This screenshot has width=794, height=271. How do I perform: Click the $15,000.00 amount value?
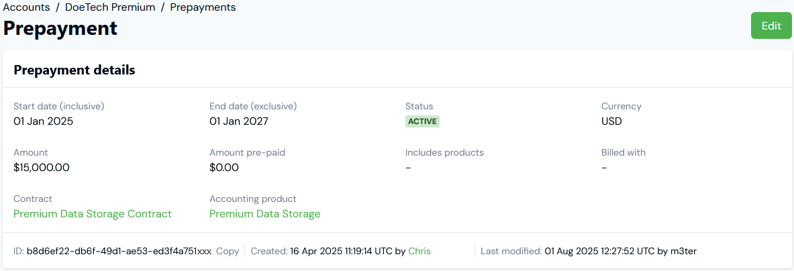pyautogui.click(x=42, y=168)
